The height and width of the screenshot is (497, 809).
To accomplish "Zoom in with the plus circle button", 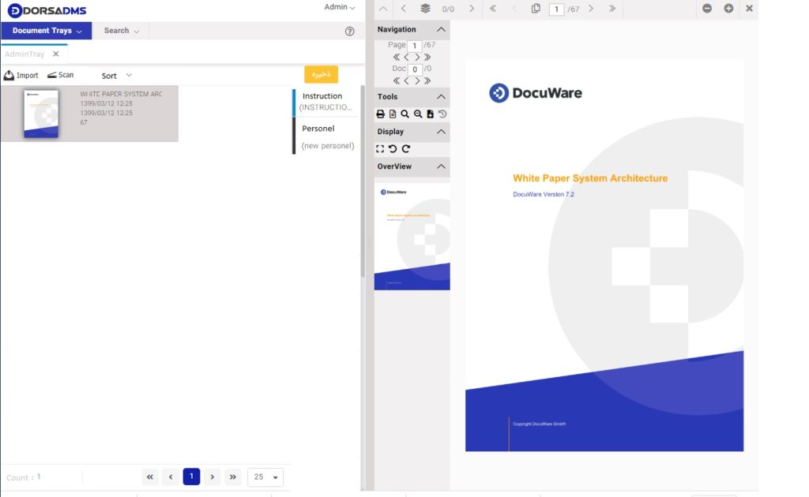I will tap(728, 8).
